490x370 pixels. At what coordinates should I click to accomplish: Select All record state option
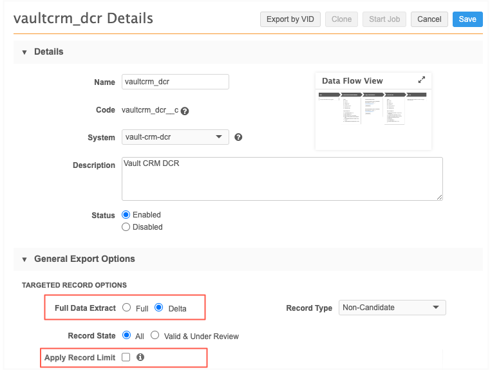click(126, 336)
